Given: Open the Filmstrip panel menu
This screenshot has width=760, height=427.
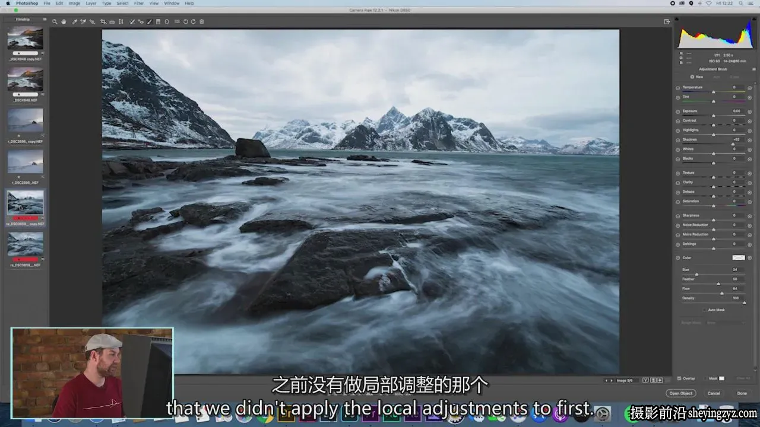Looking at the screenshot, I should tap(45, 19).
